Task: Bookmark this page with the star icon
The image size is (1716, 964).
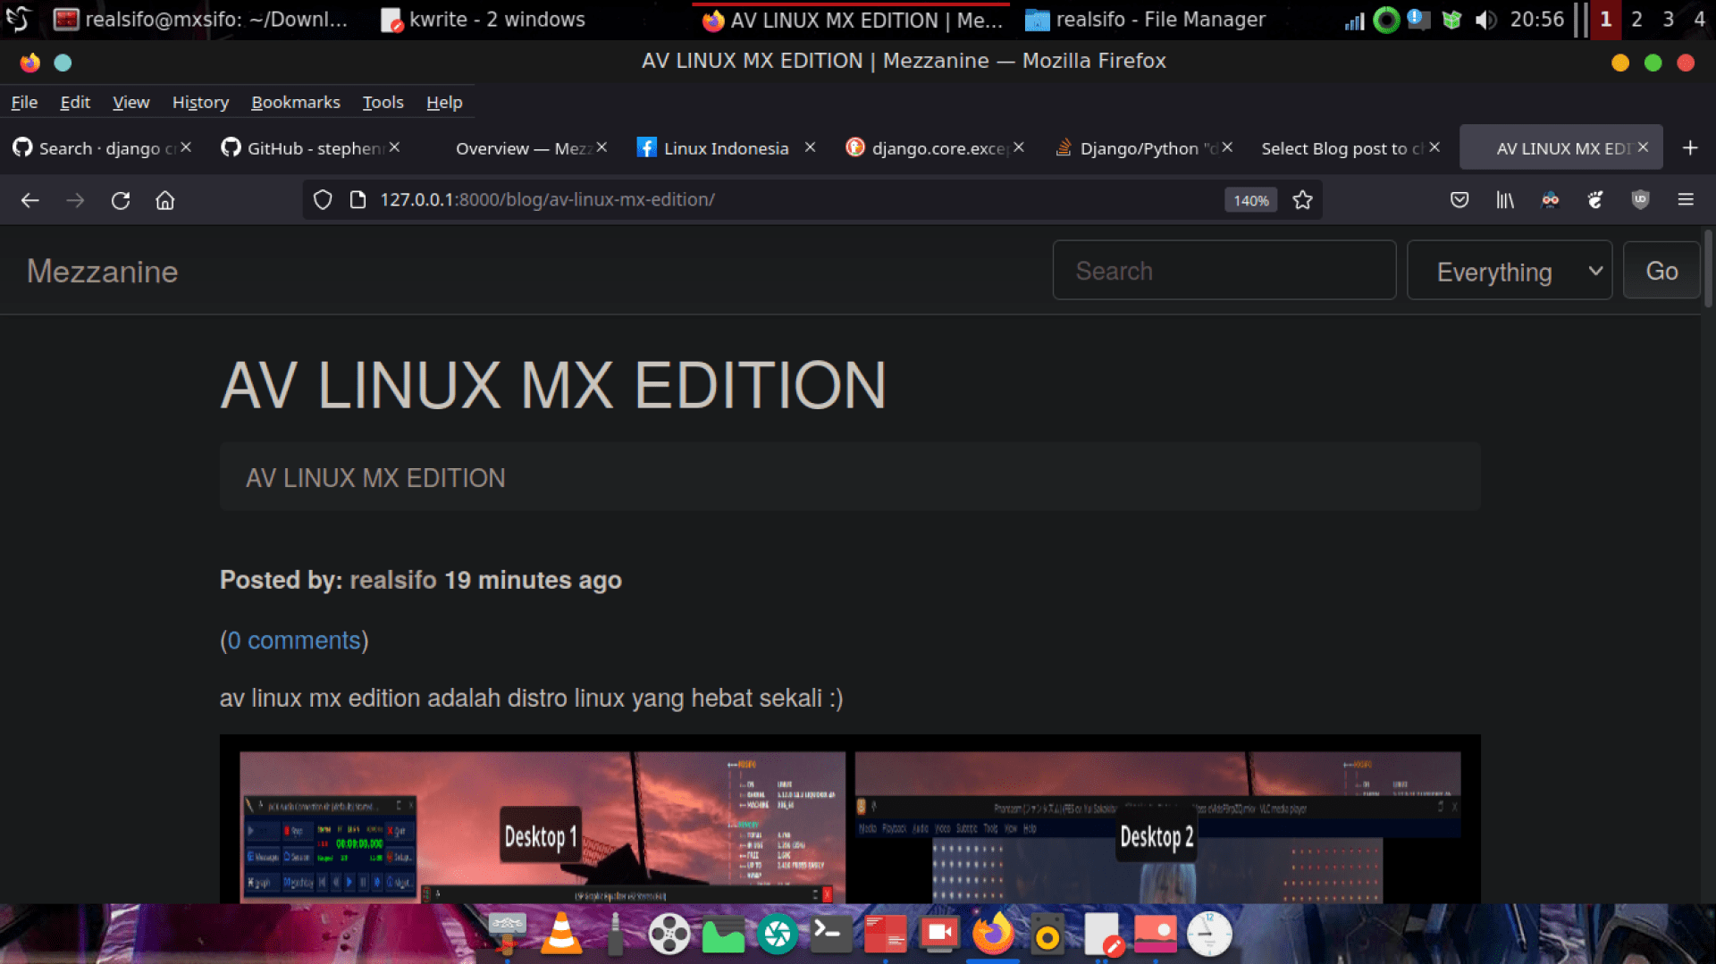Action: click(x=1303, y=200)
